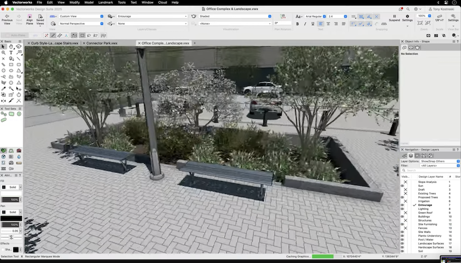Open the Shaded render mode dropdown

coord(235,16)
